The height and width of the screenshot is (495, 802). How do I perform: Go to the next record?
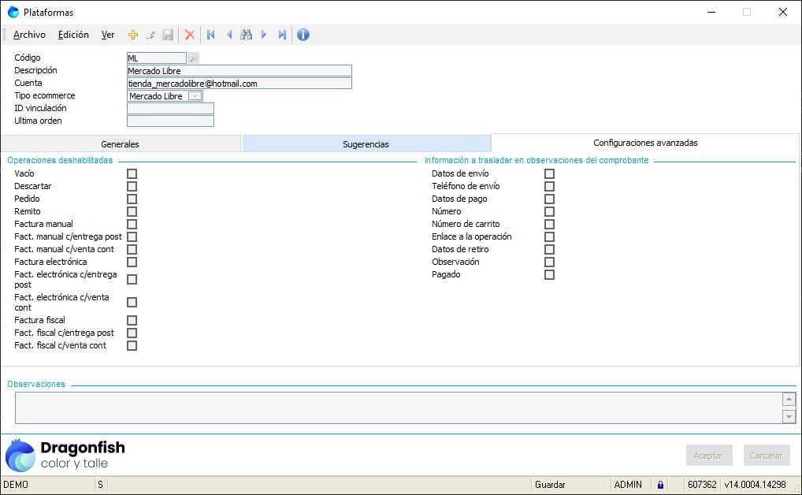click(264, 35)
